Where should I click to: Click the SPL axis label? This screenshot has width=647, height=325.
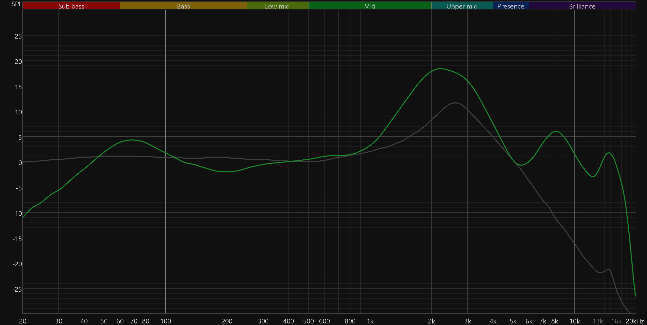tap(17, 4)
